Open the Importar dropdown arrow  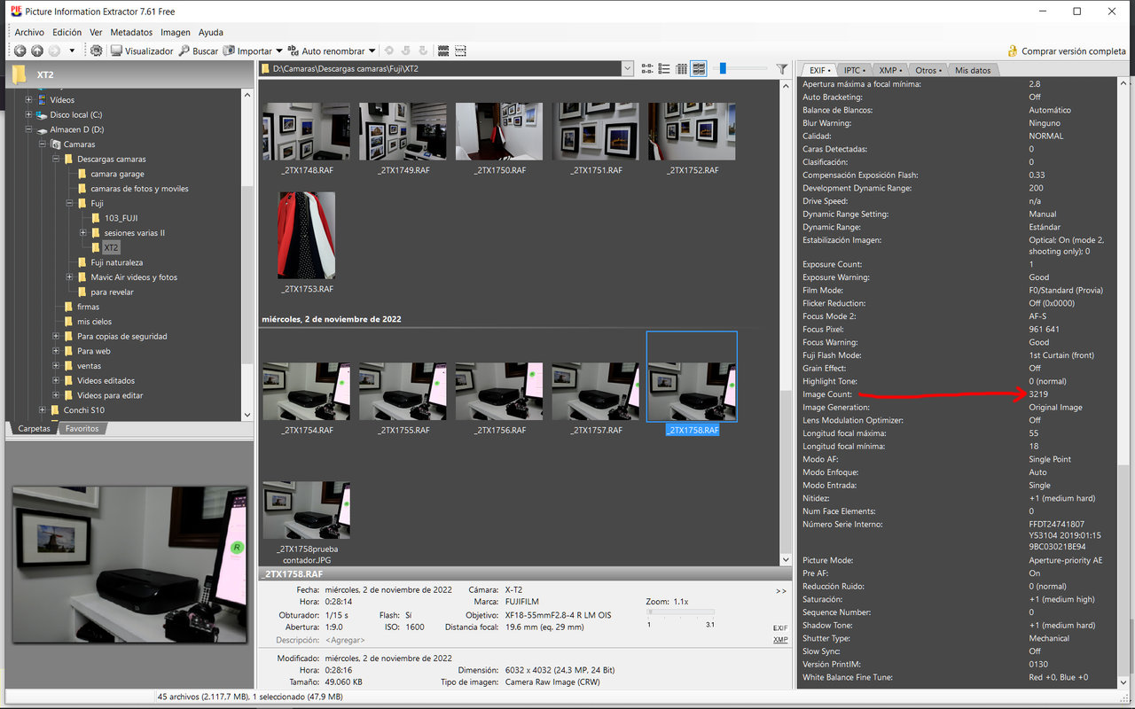tap(279, 51)
